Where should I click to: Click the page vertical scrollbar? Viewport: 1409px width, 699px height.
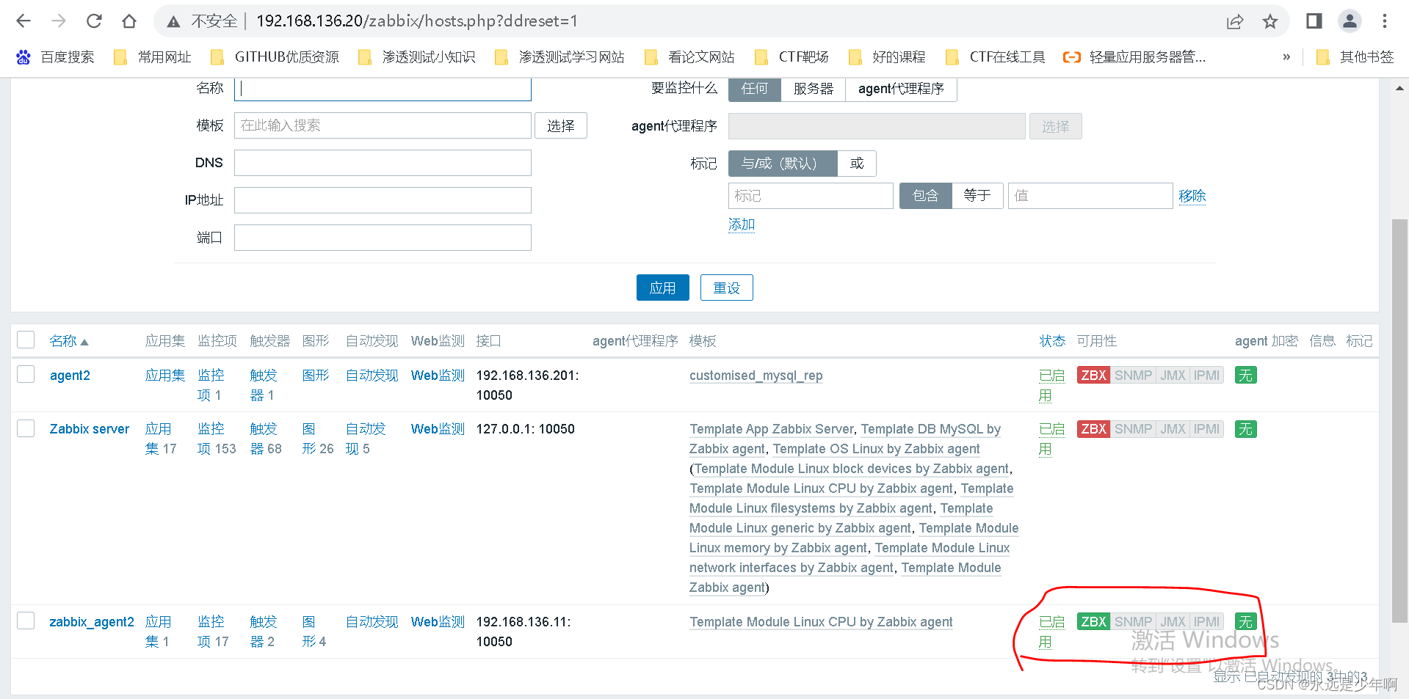coord(1400,420)
